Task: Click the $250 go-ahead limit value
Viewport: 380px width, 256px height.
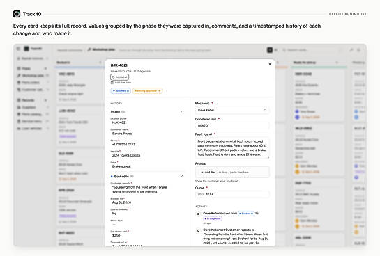Action: 116,235
